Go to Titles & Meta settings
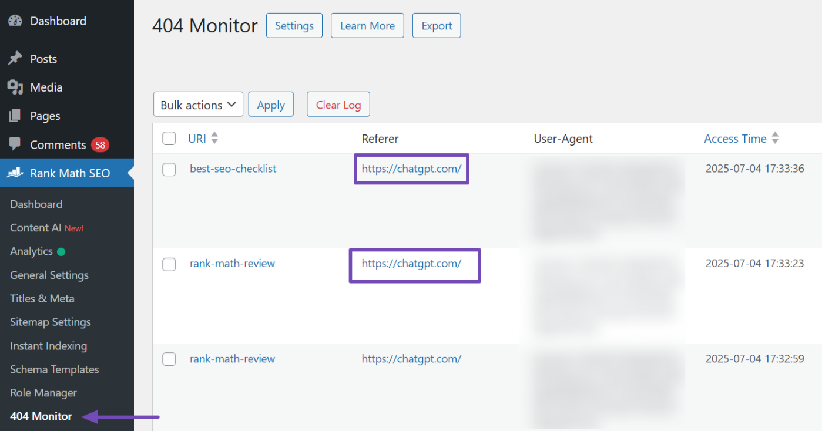This screenshot has height=431, width=822. (x=42, y=298)
